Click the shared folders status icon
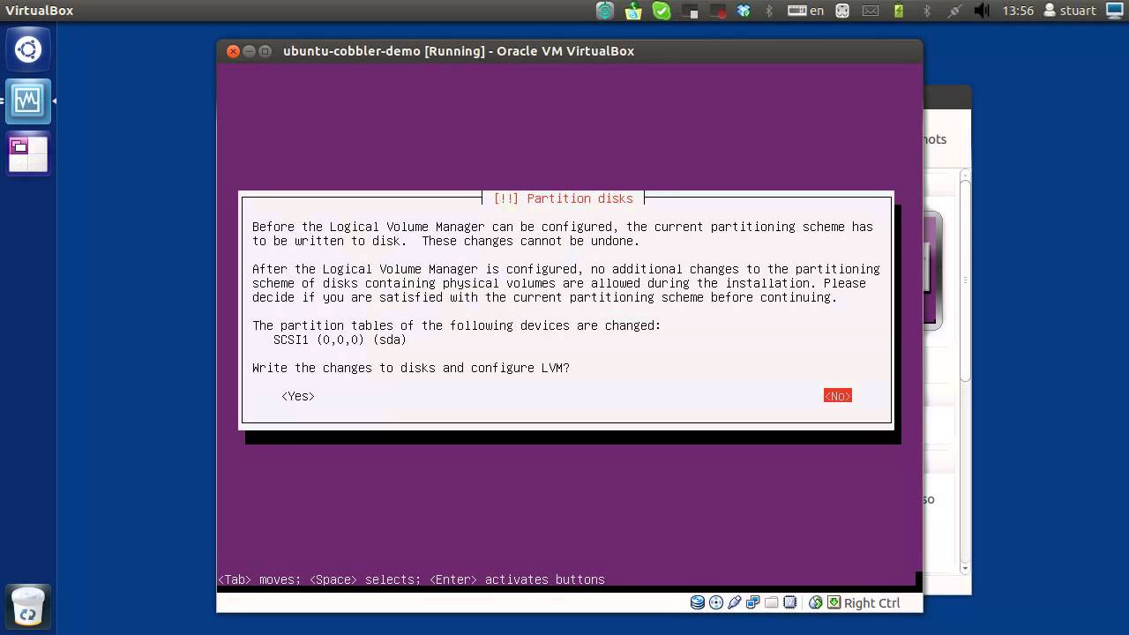Image resolution: width=1129 pixels, height=635 pixels. 772,603
